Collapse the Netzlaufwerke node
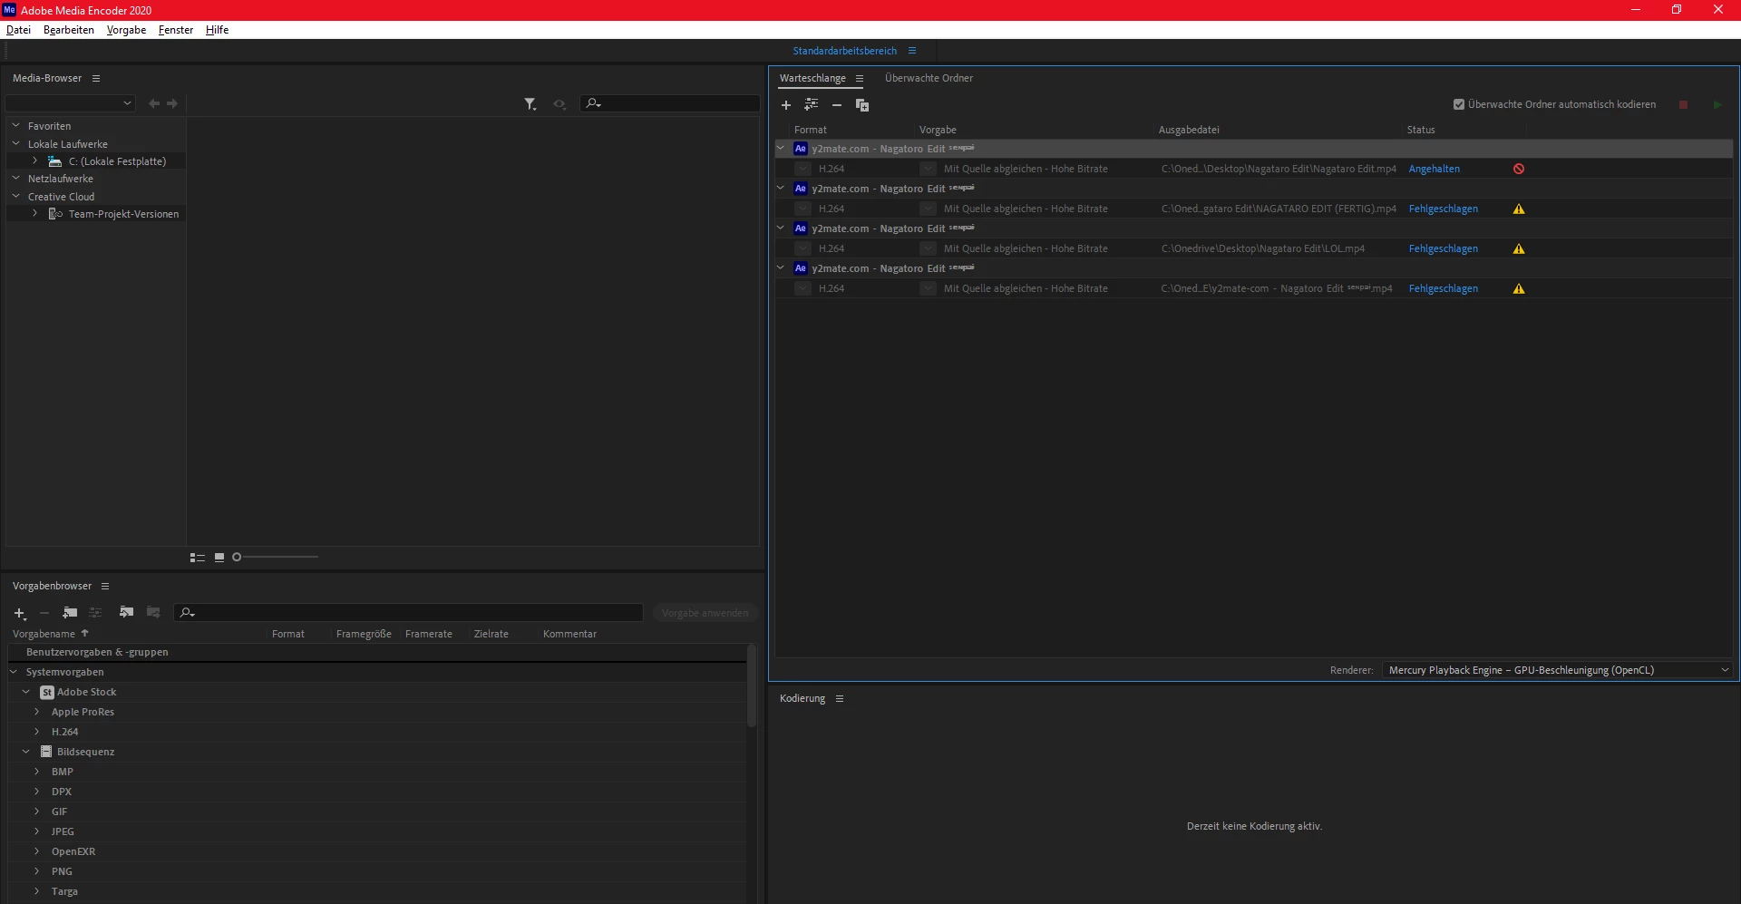This screenshot has width=1741, height=904. pyautogui.click(x=15, y=179)
